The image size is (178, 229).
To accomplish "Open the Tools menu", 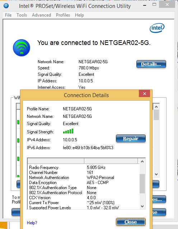I will (x=22, y=15).
